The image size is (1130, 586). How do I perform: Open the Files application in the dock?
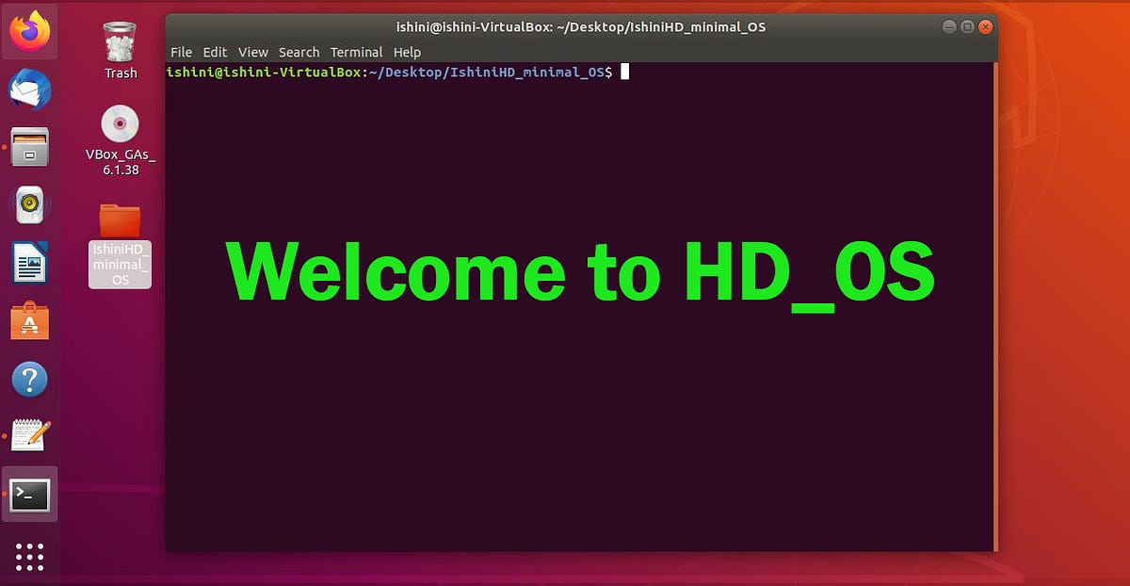[x=29, y=147]
